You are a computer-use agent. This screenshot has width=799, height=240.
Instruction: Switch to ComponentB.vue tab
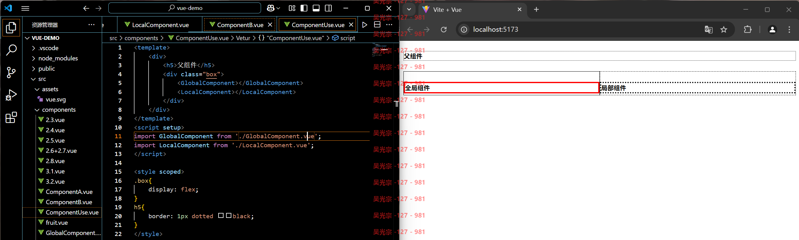[239, 25]
